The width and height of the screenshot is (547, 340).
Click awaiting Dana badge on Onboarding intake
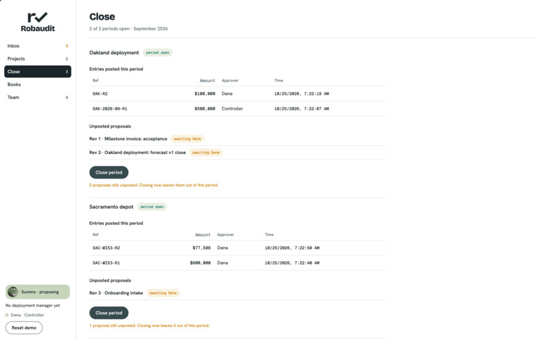pos(163,293)
